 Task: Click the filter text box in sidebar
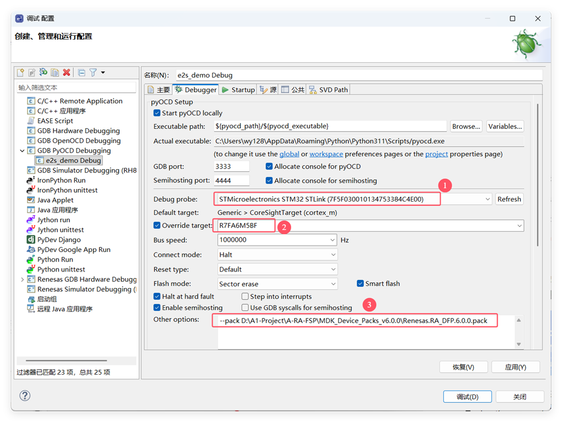(77, 88)
